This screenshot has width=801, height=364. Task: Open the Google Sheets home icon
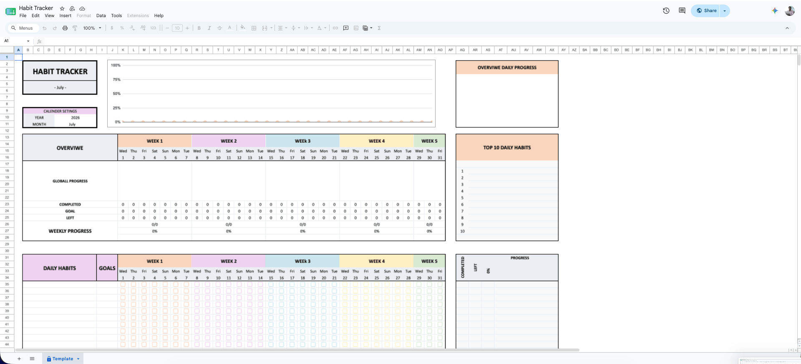10,11
